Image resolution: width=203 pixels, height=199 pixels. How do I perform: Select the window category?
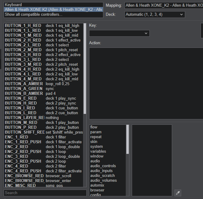pyautogui.click(x=108, y=156)
